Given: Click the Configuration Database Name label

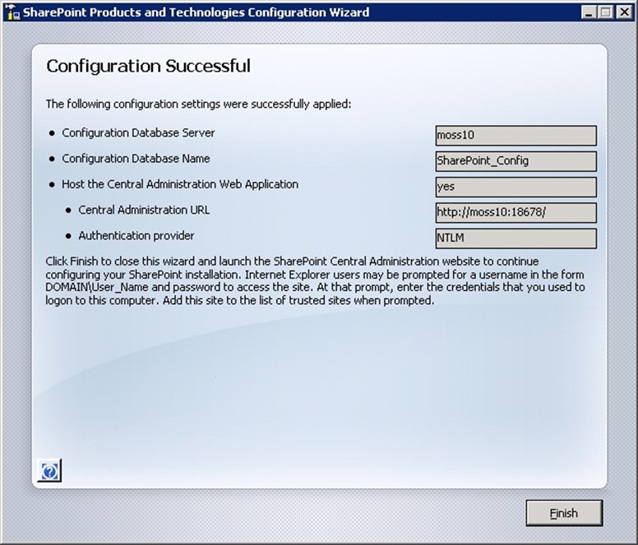Looking at the screenshot, I should point(136,159).
